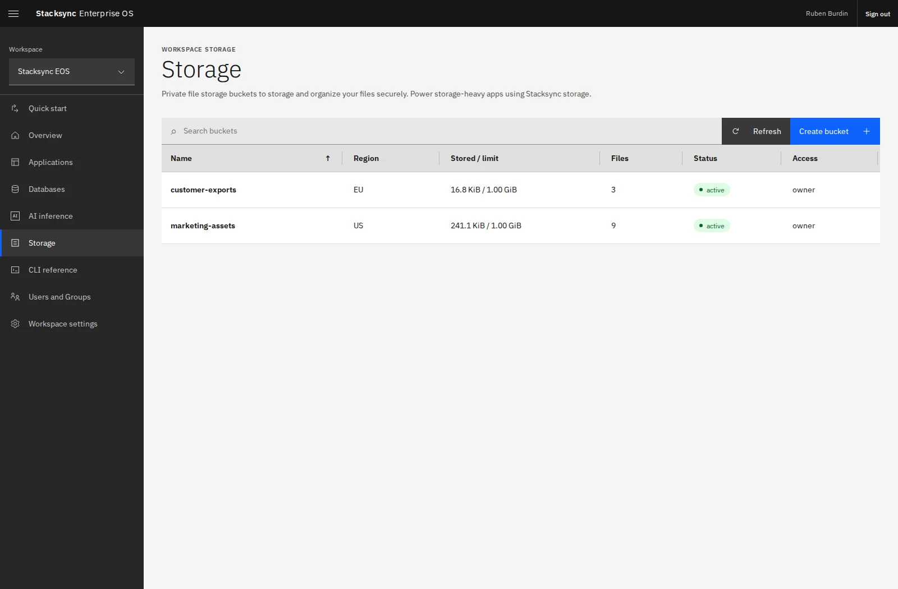Click the sort arrow in Name column
The image size is (898, 589).
coord(328,158)
